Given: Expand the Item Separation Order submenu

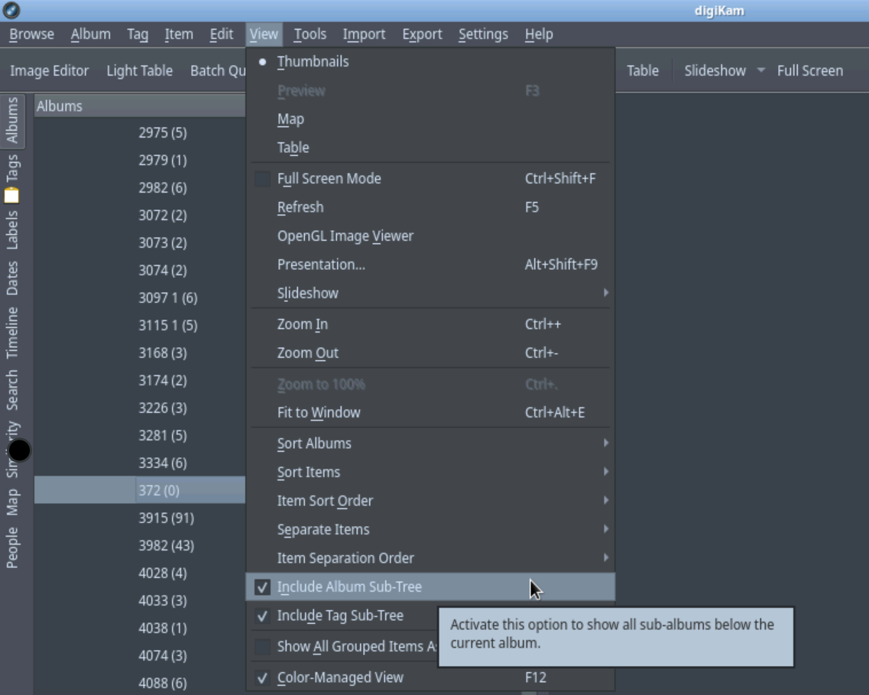Looking at the screenshot, I should [430, 558].
